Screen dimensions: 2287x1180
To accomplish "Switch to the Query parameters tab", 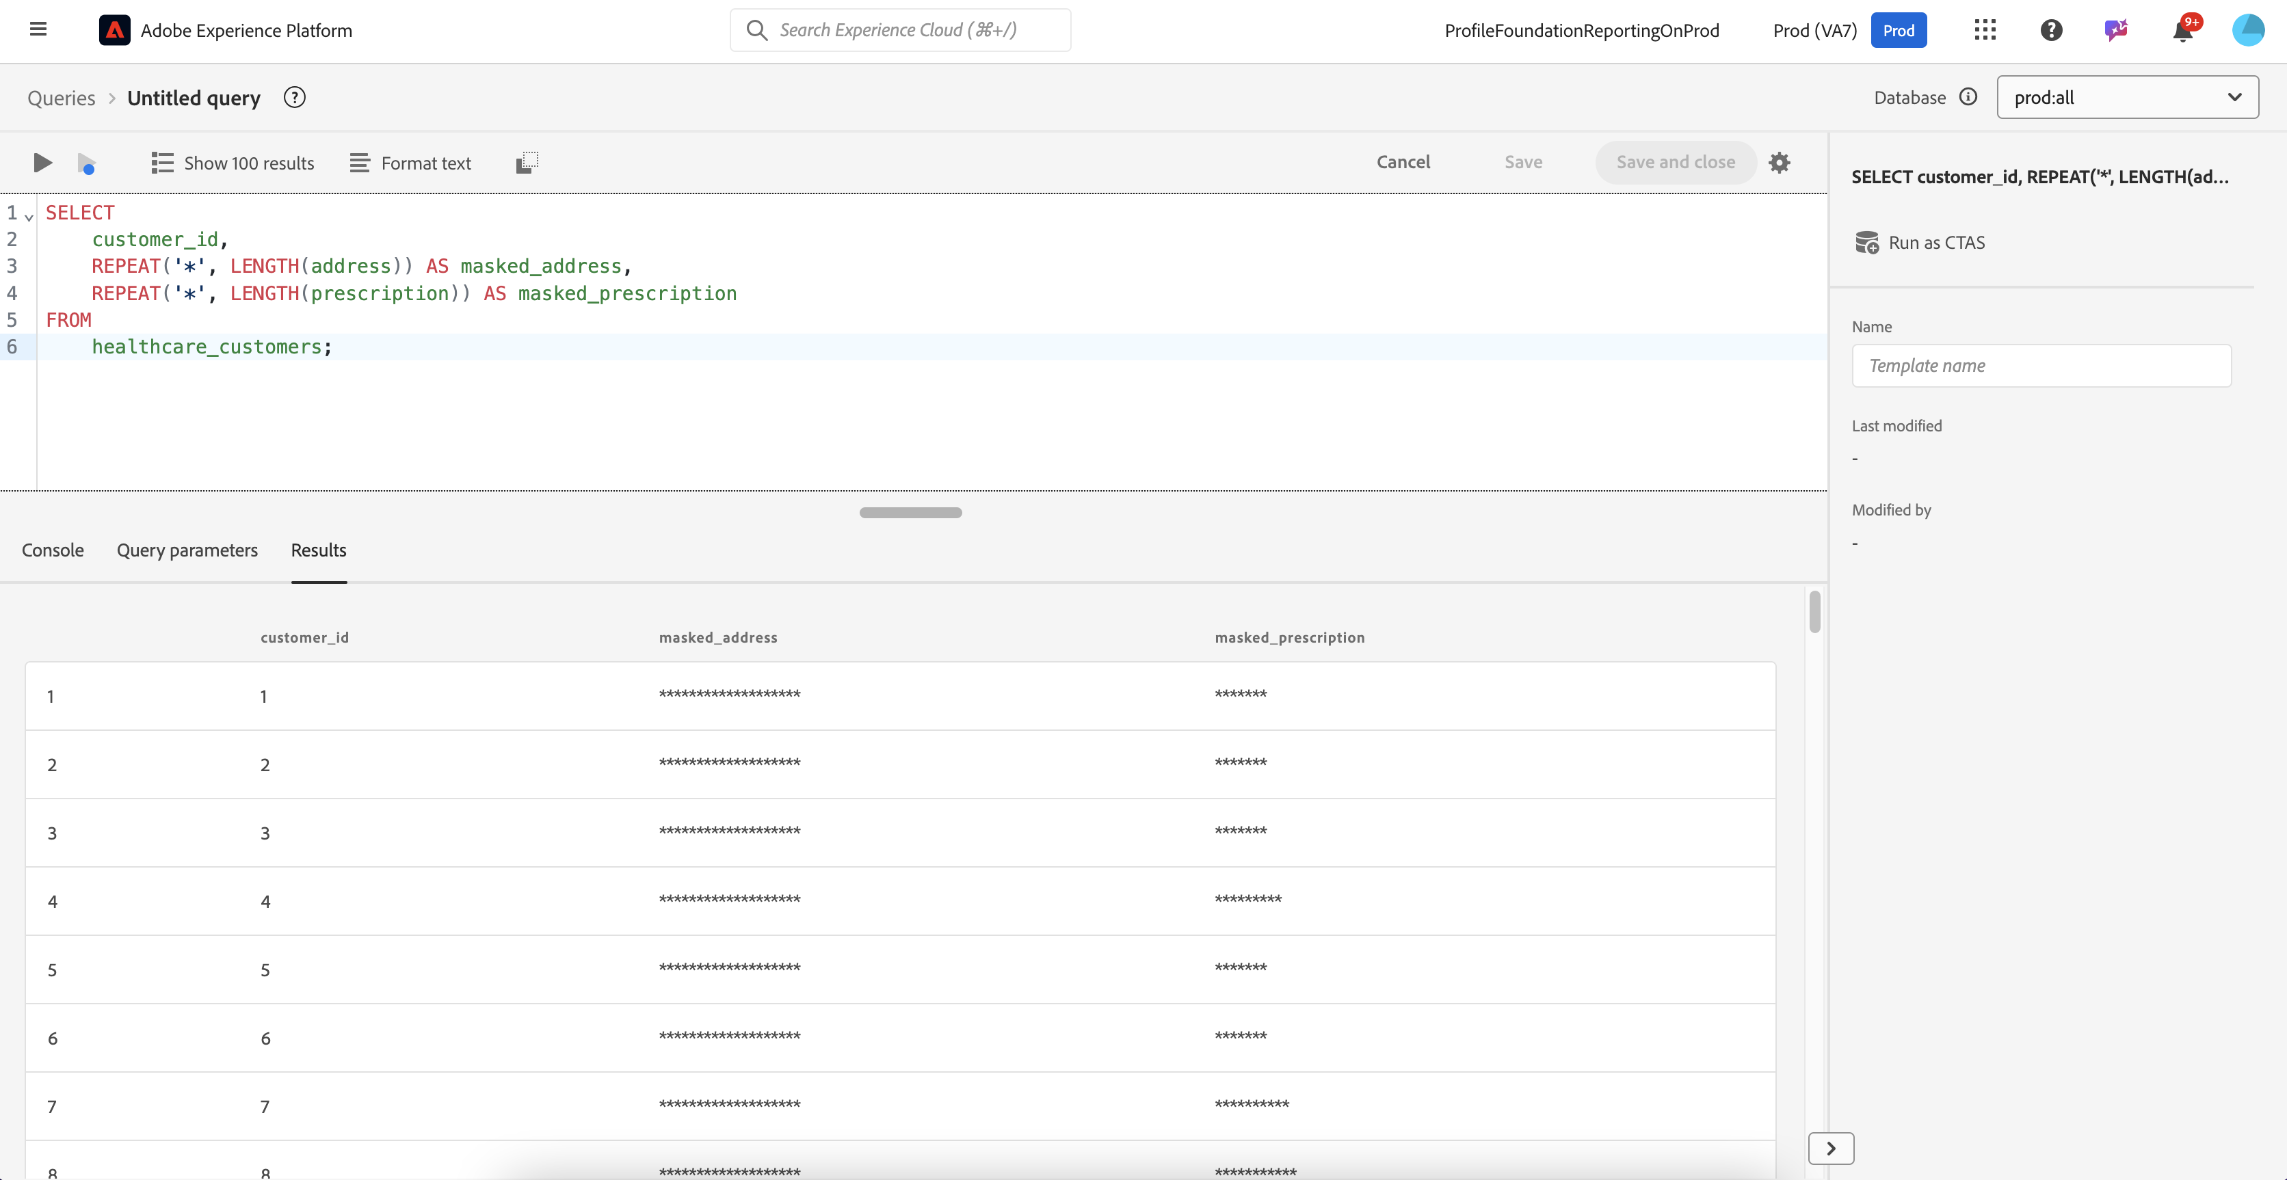I will (187, 550).
